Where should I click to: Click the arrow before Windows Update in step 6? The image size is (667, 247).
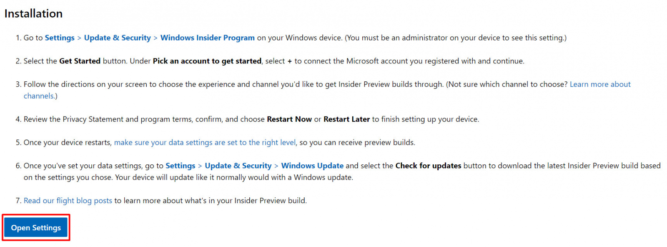tap(276, 166)
